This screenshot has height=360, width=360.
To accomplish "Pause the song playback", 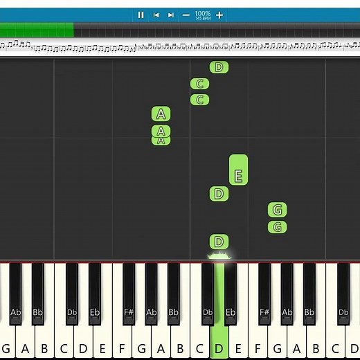I will point(141,15).
